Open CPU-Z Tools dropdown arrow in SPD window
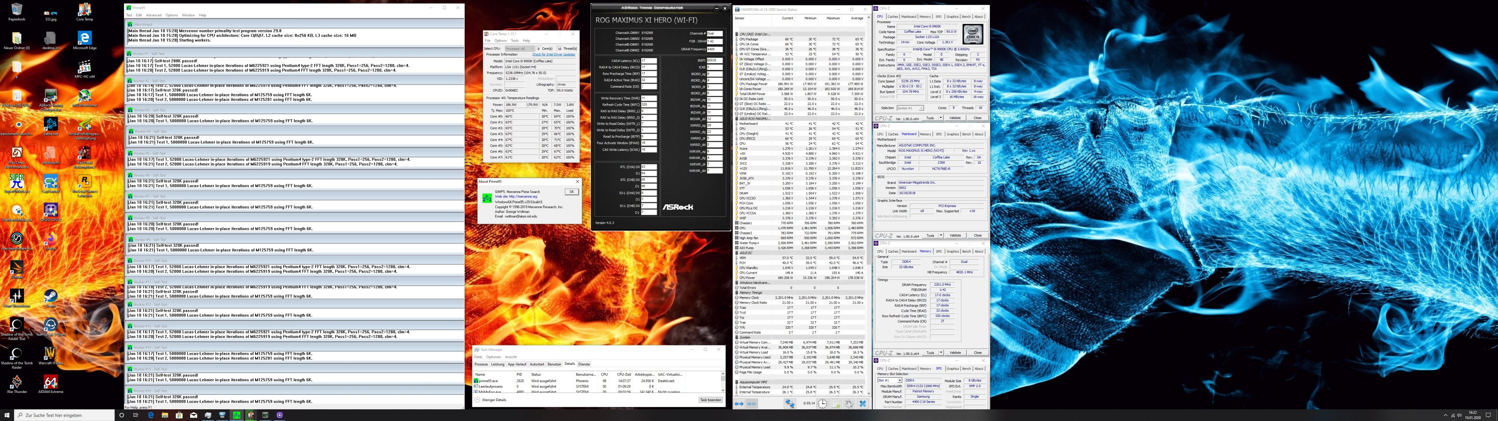 940,352
